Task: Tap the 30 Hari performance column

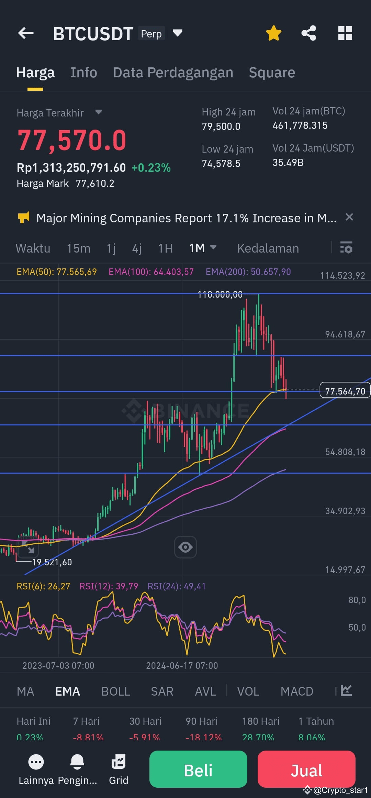Action: [145, 728]
